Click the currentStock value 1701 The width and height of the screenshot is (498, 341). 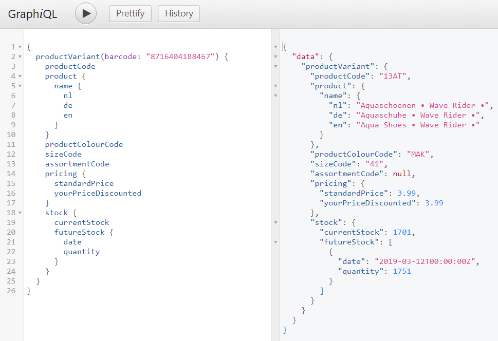point(402,232)
